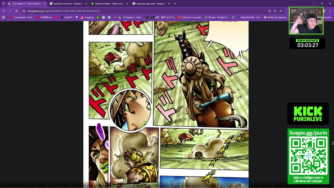Image resolution: width=334 pixels, height=188 pixels.
Task: Open the Confirme o seu pedido bookmark
Action: pyautogui.click(x=190, y=17)
